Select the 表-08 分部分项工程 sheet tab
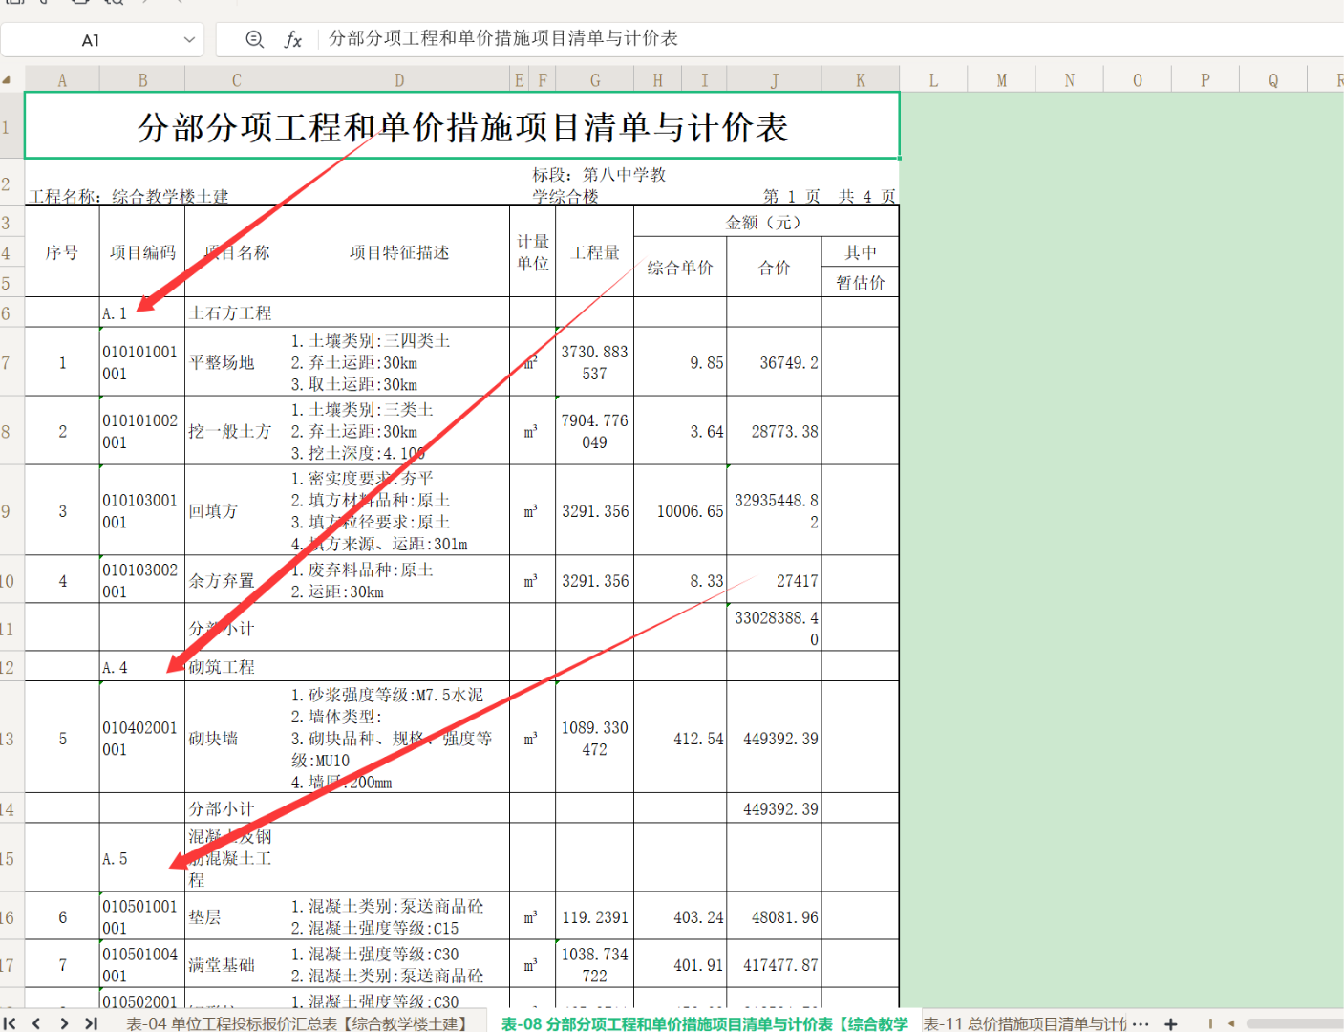Image resolution: width=1344 pixels, height=1032 pixels. [705, 1023]
